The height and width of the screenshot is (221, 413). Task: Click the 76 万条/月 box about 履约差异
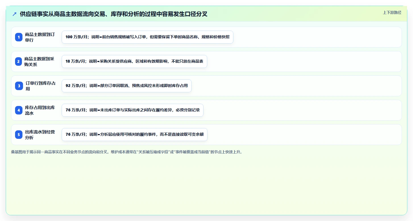coord(132,110)
